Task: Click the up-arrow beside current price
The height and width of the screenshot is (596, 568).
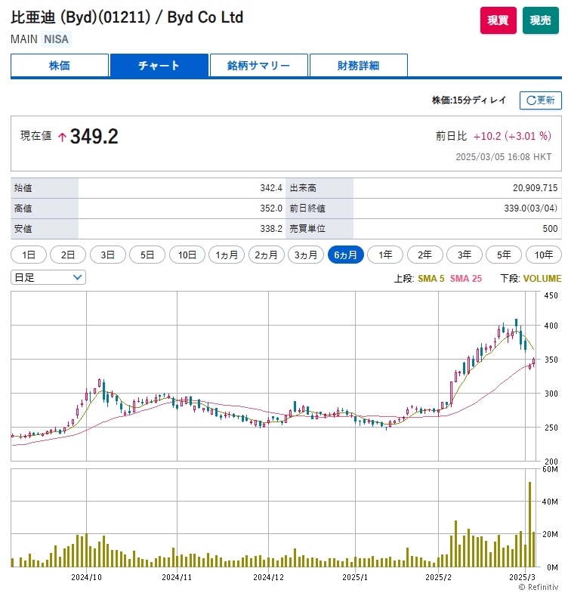Action: click(62, 137)
